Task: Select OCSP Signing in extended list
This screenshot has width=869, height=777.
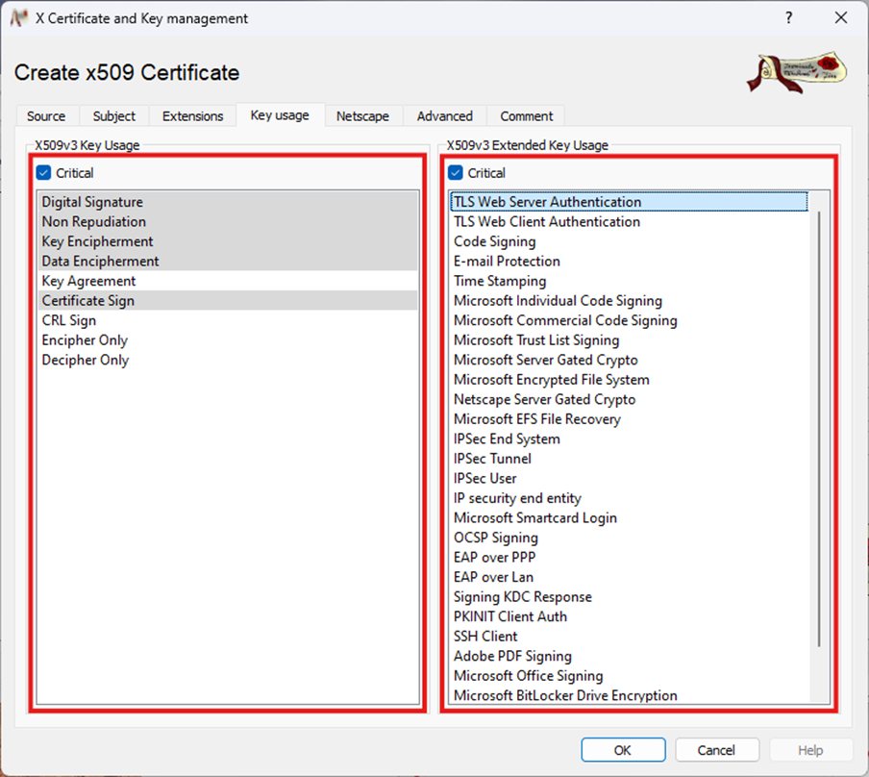Action: click(495, 538)
